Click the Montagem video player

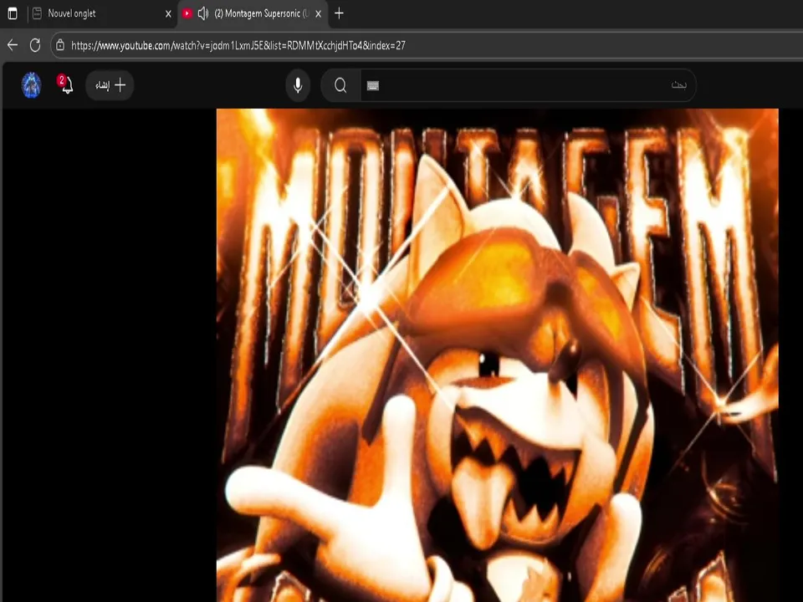tap(497, 355)
